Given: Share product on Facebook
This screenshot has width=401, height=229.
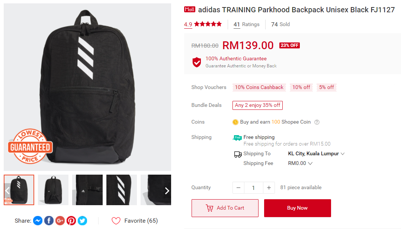Looking at the screenshot, I should [49, 220].
